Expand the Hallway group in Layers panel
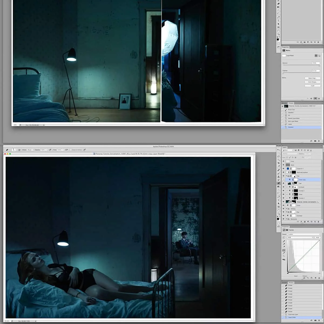324x324 pixels. coord(286,209)
